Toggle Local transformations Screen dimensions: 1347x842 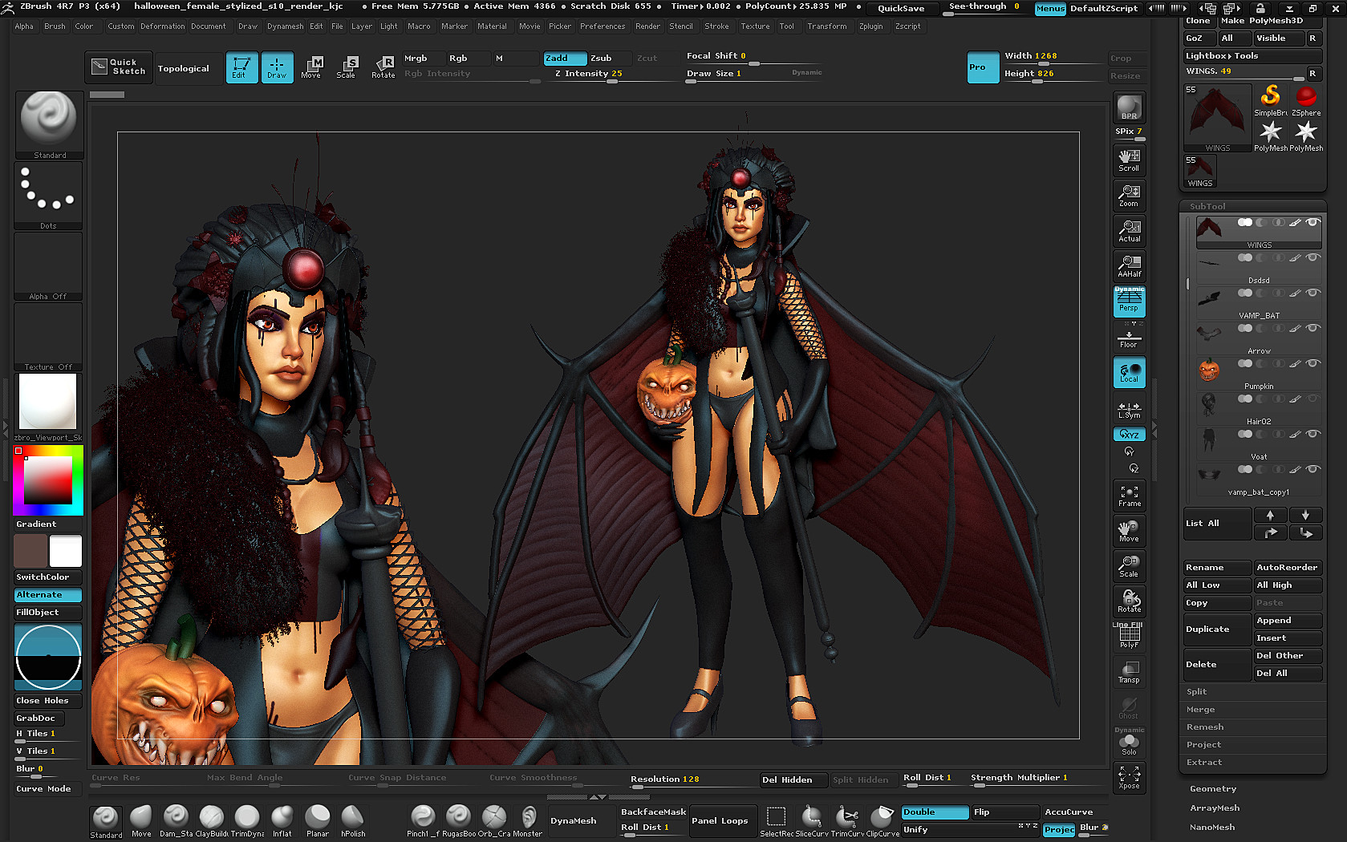coord(1129,372)
